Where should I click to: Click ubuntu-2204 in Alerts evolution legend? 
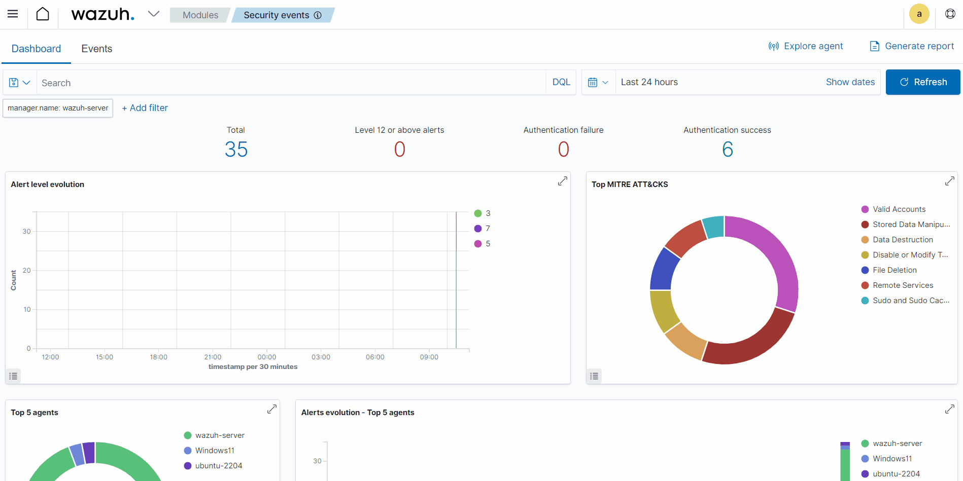(897, 474)
